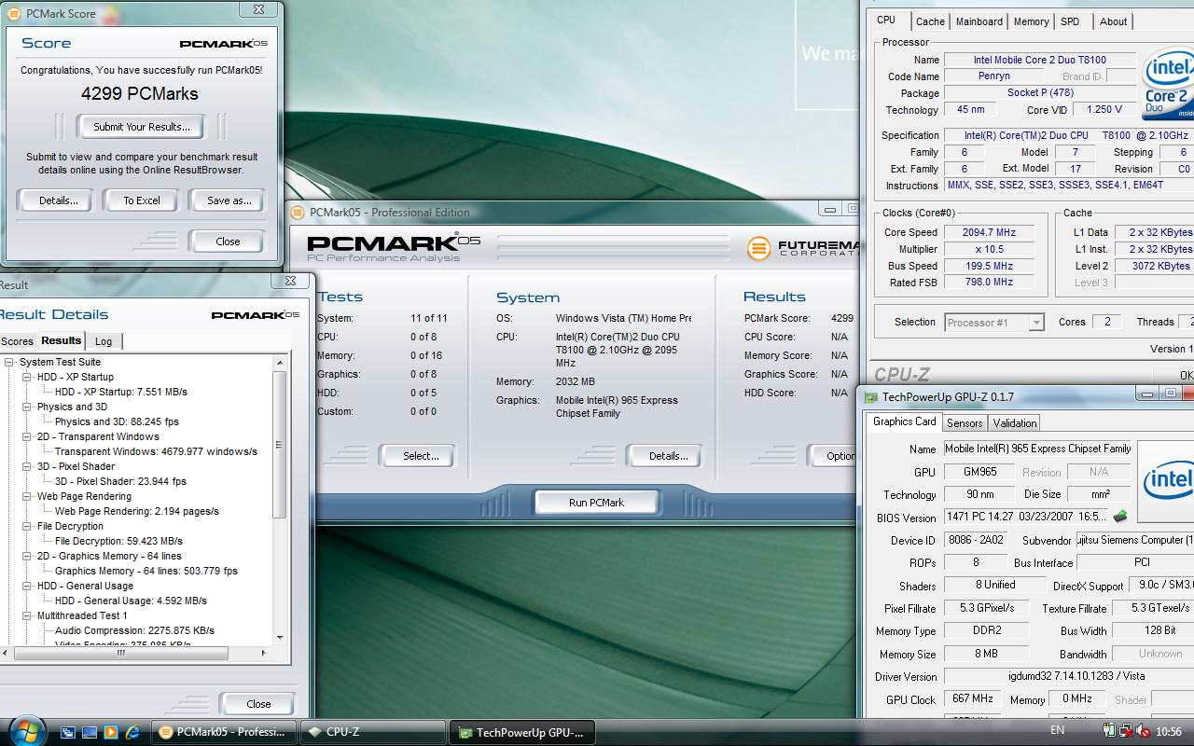Click the Intel logo in GPU-Z

(x=1168, y=480)
